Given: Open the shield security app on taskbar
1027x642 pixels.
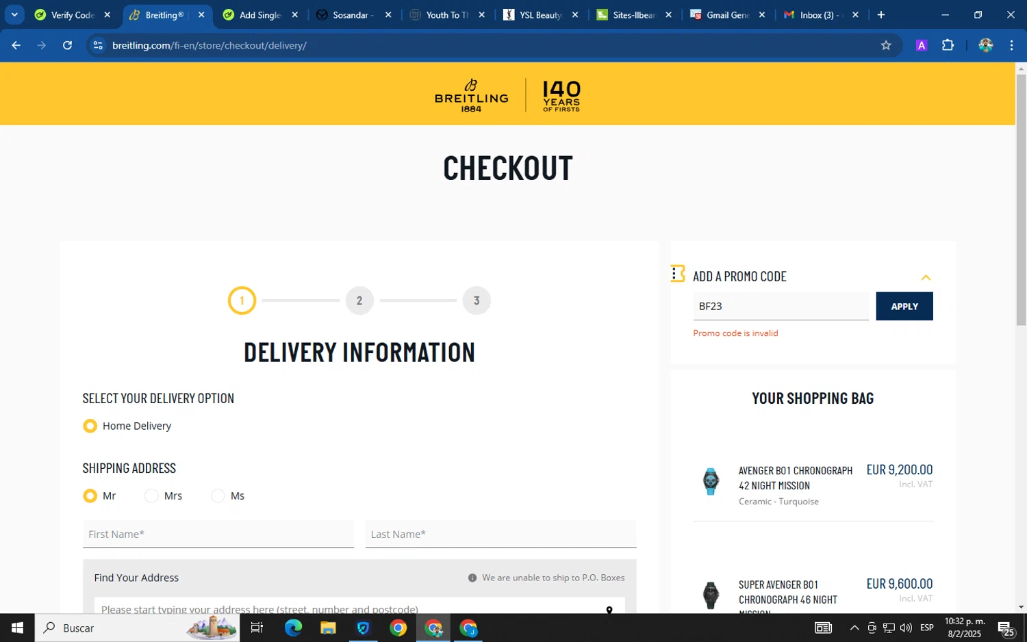Looking at the screenshot, I should pyautogui.click(x=363, y=628).
